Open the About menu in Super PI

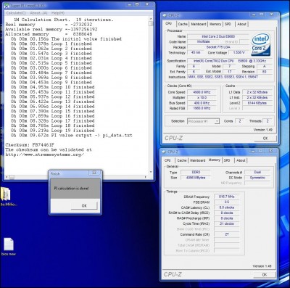click(38, 13)
